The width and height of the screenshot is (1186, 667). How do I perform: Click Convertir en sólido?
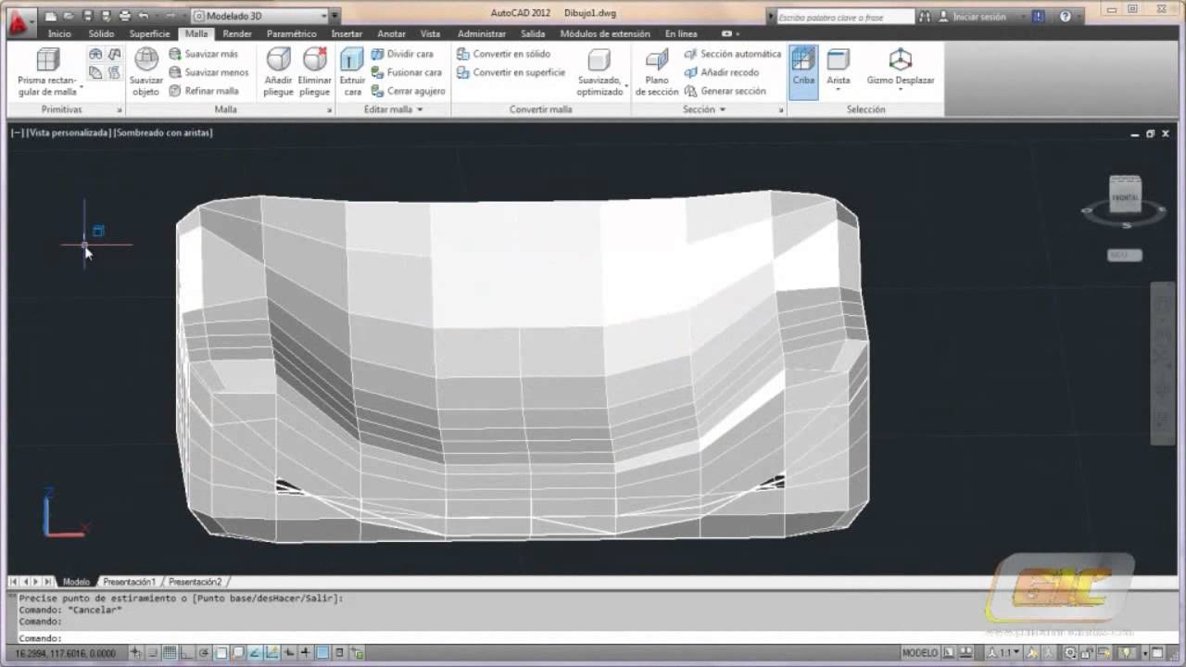coord(503,54)
